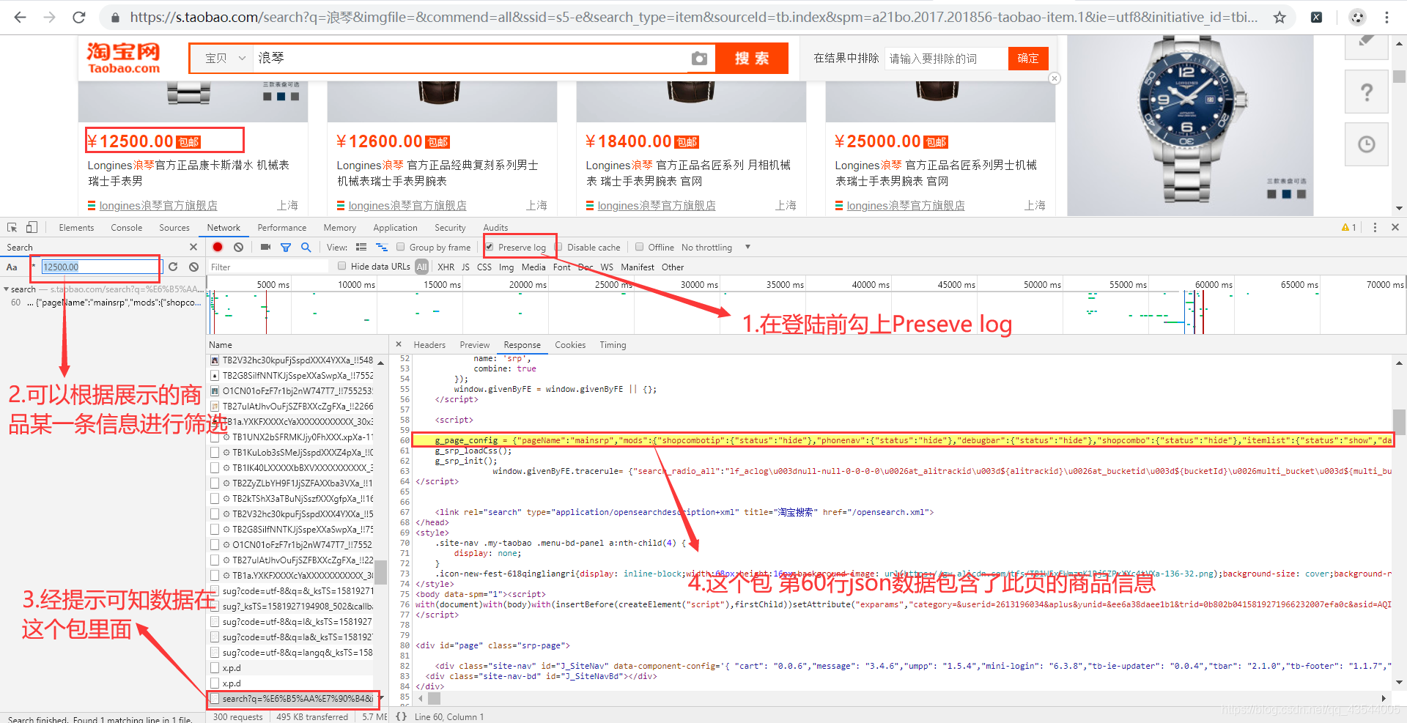Click the history clock icon on the Taobao sidebar
1407x723 pixels.
point(1367,144)
